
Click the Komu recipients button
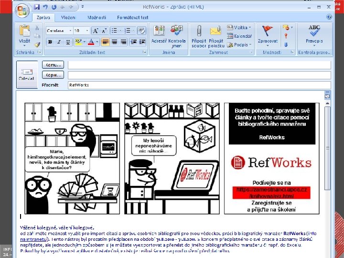coord(53,65)
